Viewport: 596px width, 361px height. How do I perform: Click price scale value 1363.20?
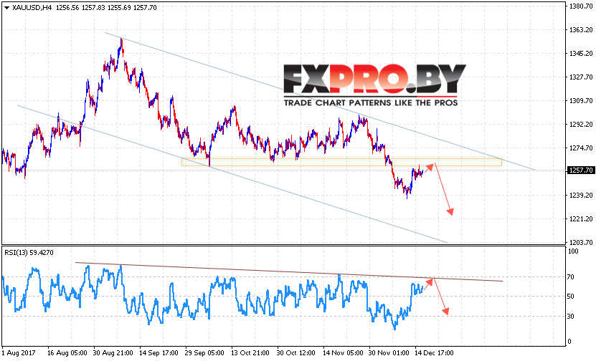581,29
